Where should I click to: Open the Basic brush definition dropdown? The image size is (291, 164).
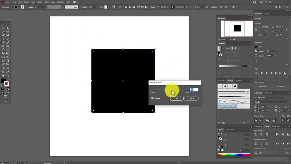79,7
